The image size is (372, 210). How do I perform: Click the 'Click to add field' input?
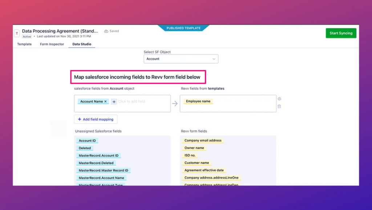pos(132,101)
